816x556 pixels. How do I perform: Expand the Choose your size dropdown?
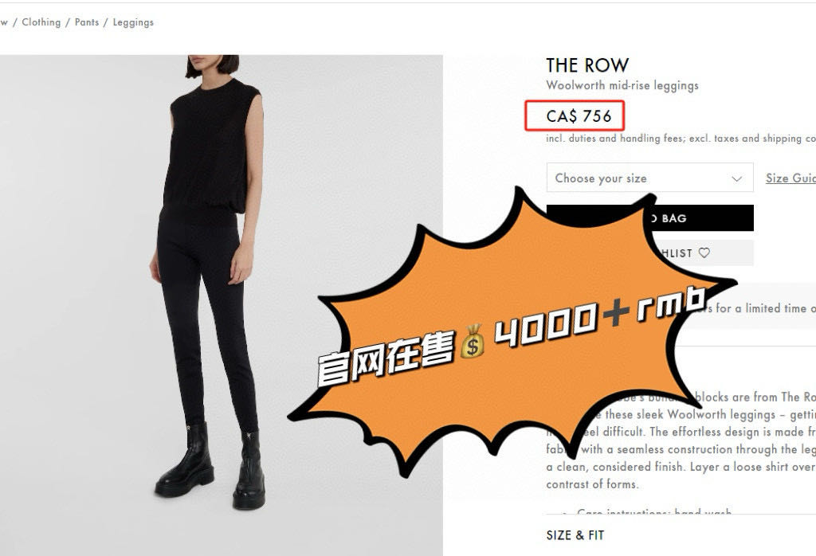(x=649, y=178)
